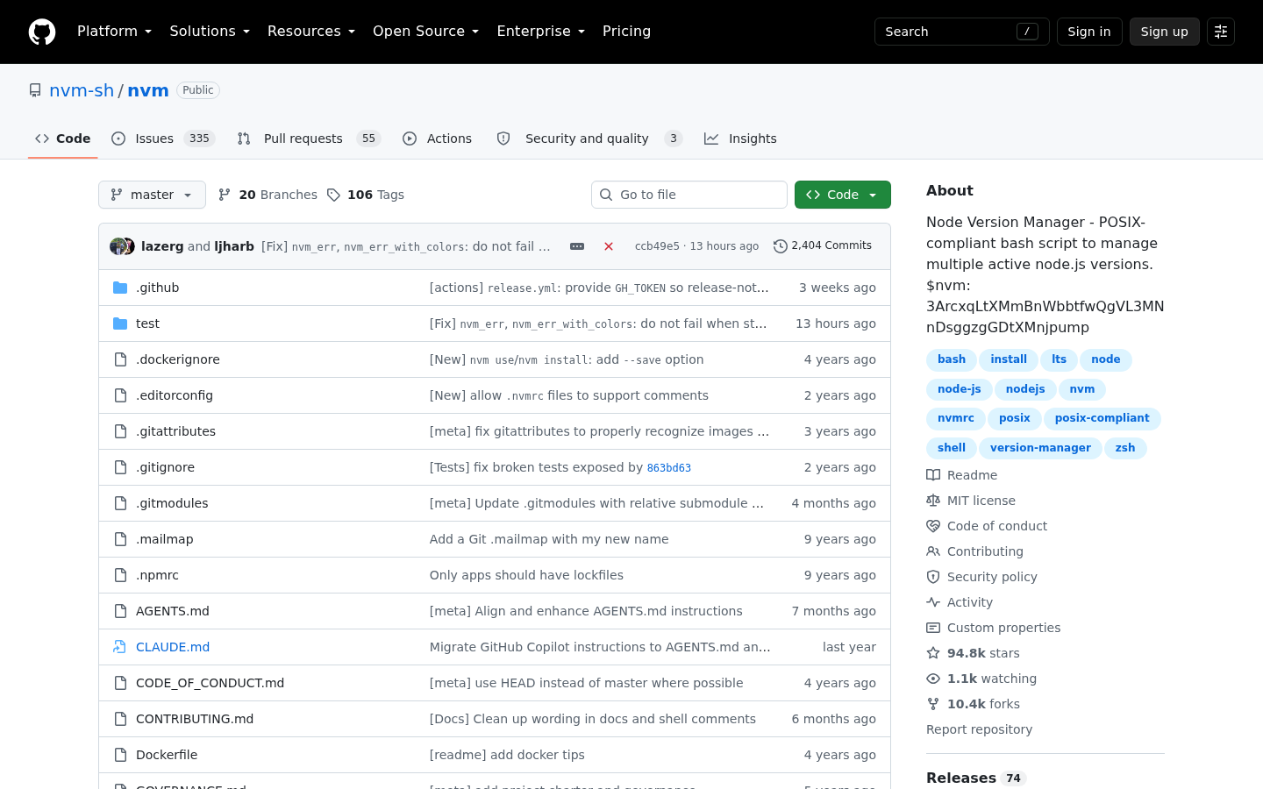Expand the Platform menu
The height and width of the screenshot is (789, 1263).
click(x=114, y=32)
